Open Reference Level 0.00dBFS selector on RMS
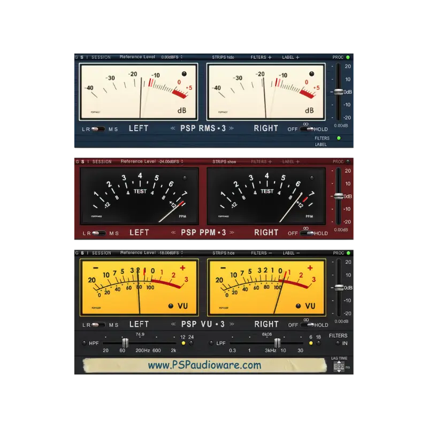Image resolution: width=428 pixels, height=428 pixels. pyautogui.click(x=172, y=57)
